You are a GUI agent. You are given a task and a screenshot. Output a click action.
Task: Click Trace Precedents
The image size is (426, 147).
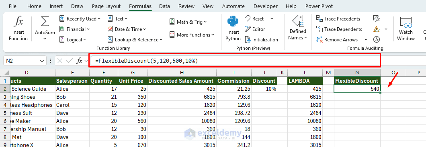click(x=338, y=19)
